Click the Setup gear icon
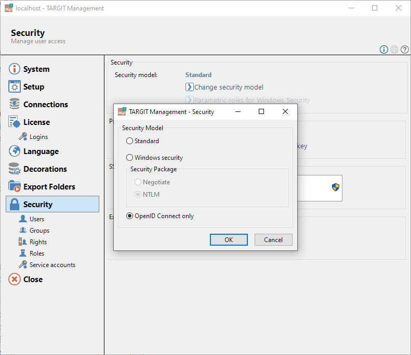Screen dimensions: 411x355 (15, 86)
